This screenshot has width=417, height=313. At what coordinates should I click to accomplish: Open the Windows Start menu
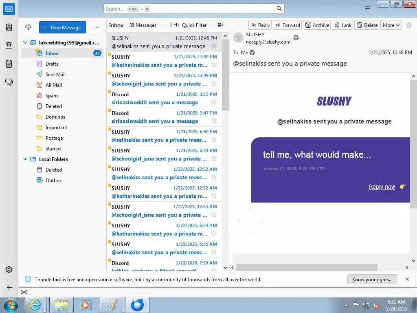coord(11,305)
